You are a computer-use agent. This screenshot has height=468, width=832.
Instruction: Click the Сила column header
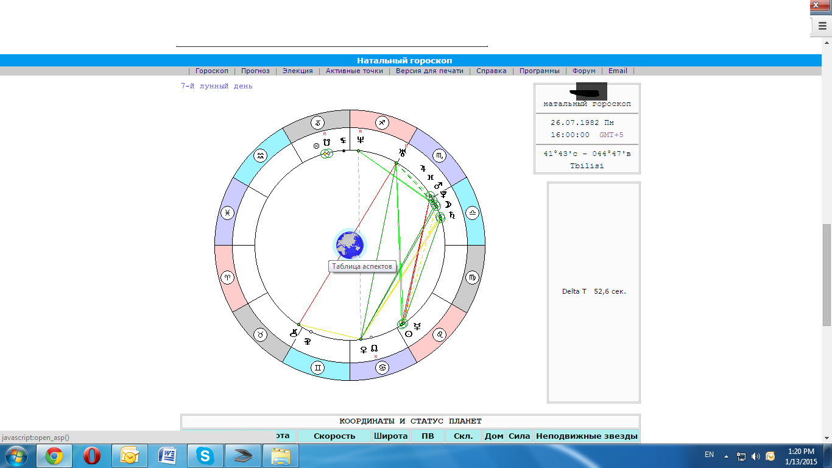click(520, 436)
